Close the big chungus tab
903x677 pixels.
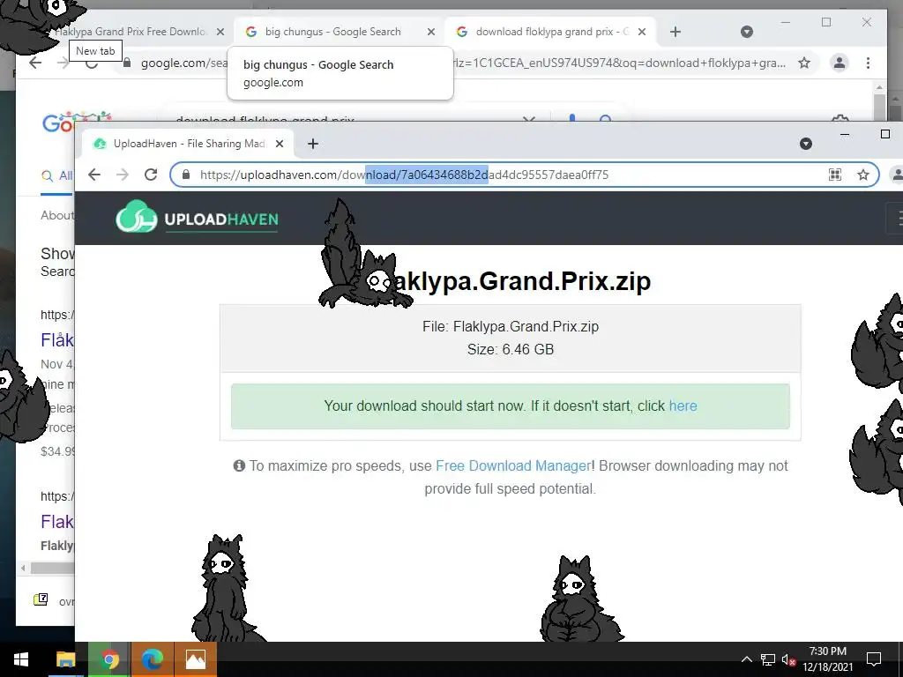[x=430, y=32]
